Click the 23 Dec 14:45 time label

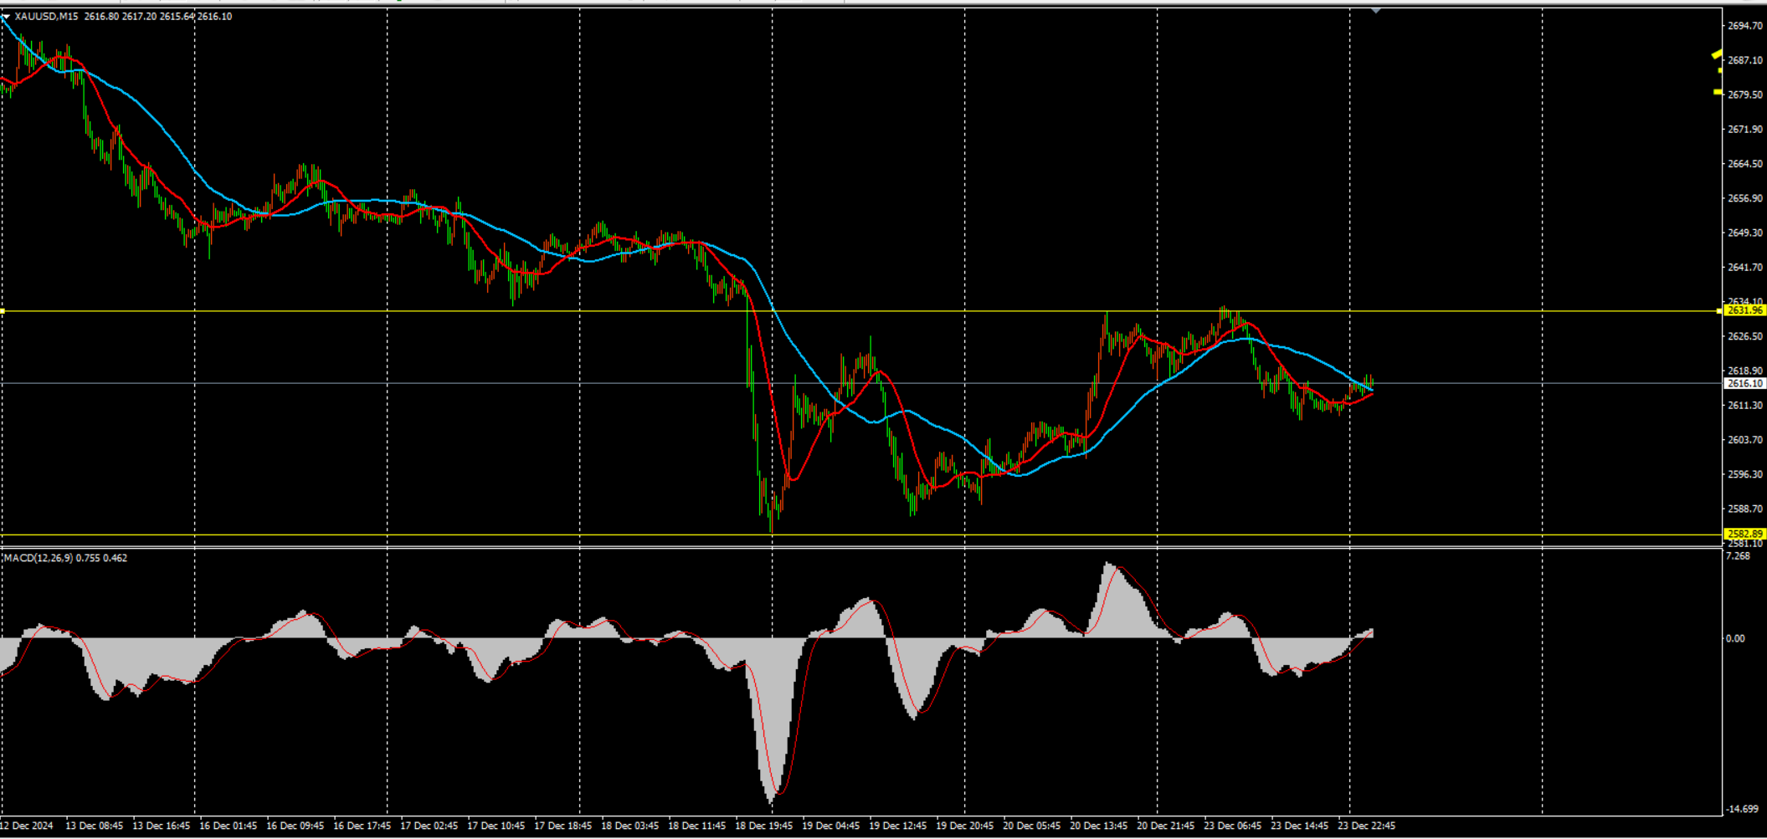[x=1299, y=826]
